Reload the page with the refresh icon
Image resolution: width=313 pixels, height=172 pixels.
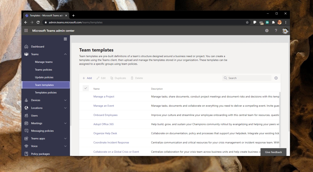pyautogui.click(x=38, y=22)
